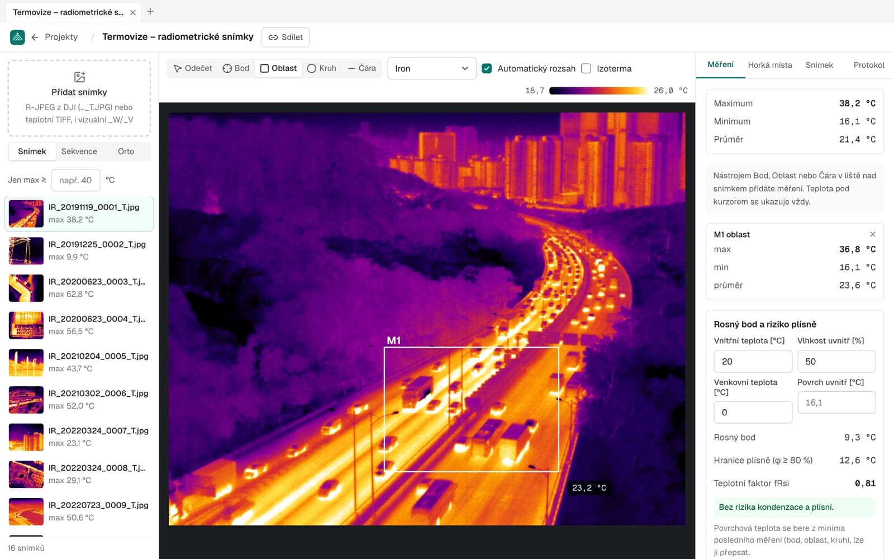Click the Jen max temperature filter field
The height and width of the screenshot is (559, 894).
click(x=75, y=180)
